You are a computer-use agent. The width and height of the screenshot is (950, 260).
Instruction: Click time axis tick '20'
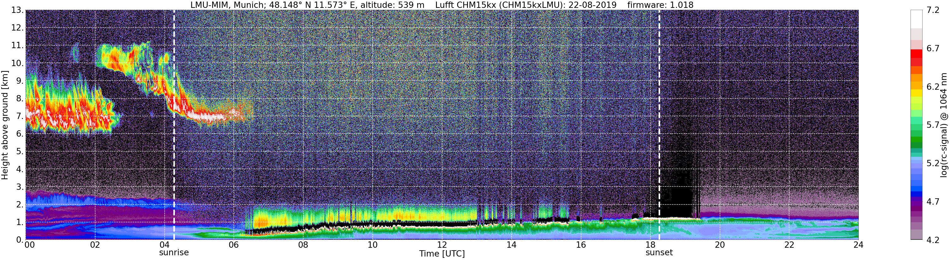pos(720,245)
